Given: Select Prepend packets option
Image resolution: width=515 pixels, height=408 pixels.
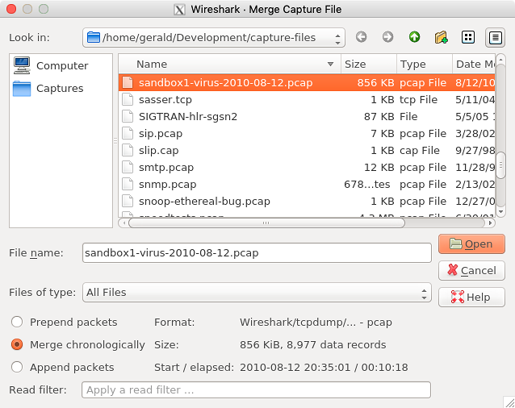Looking at the screenshot, I should point(17,322).
